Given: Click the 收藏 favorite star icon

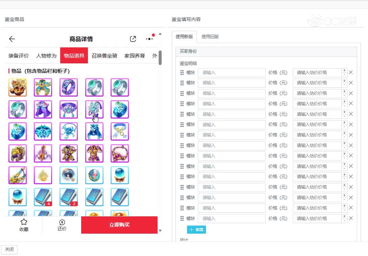Looking at the screenshot, I should point(24,222).
